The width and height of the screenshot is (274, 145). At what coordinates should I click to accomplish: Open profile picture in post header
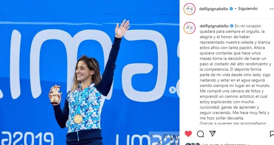[189, 9]
